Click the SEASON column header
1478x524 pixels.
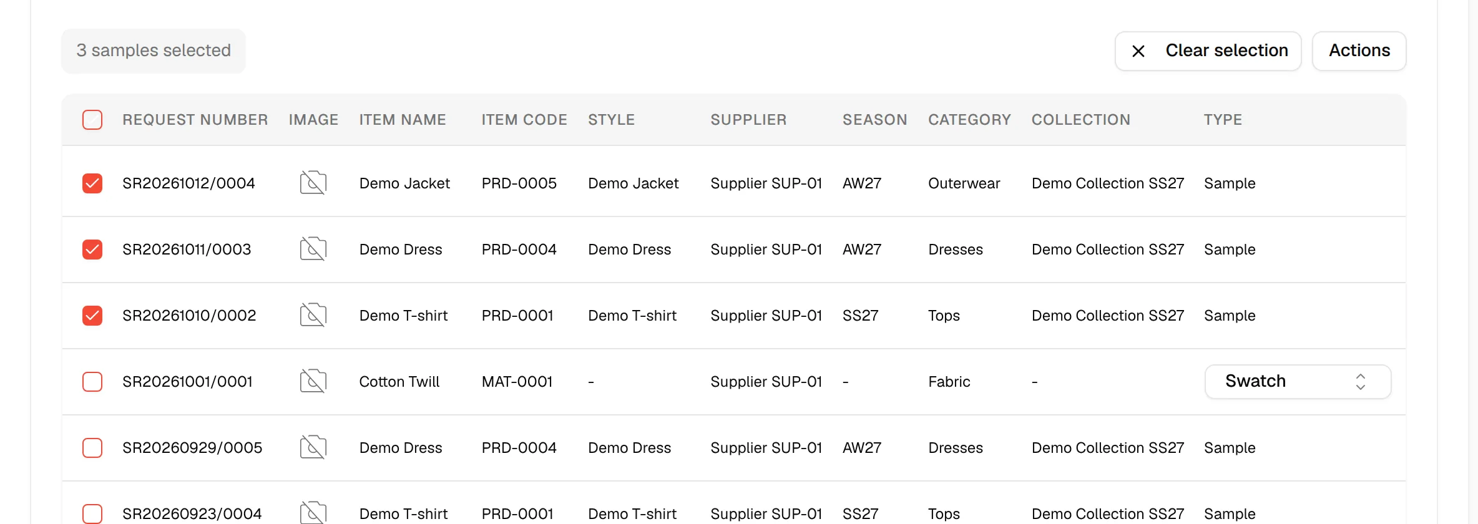tap(875, 120)
